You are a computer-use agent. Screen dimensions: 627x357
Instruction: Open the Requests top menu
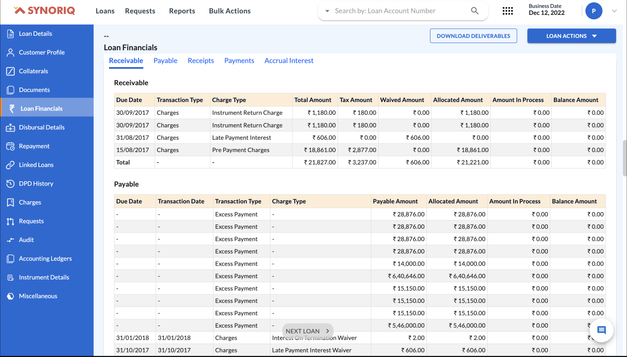click(x=140, y=11)
